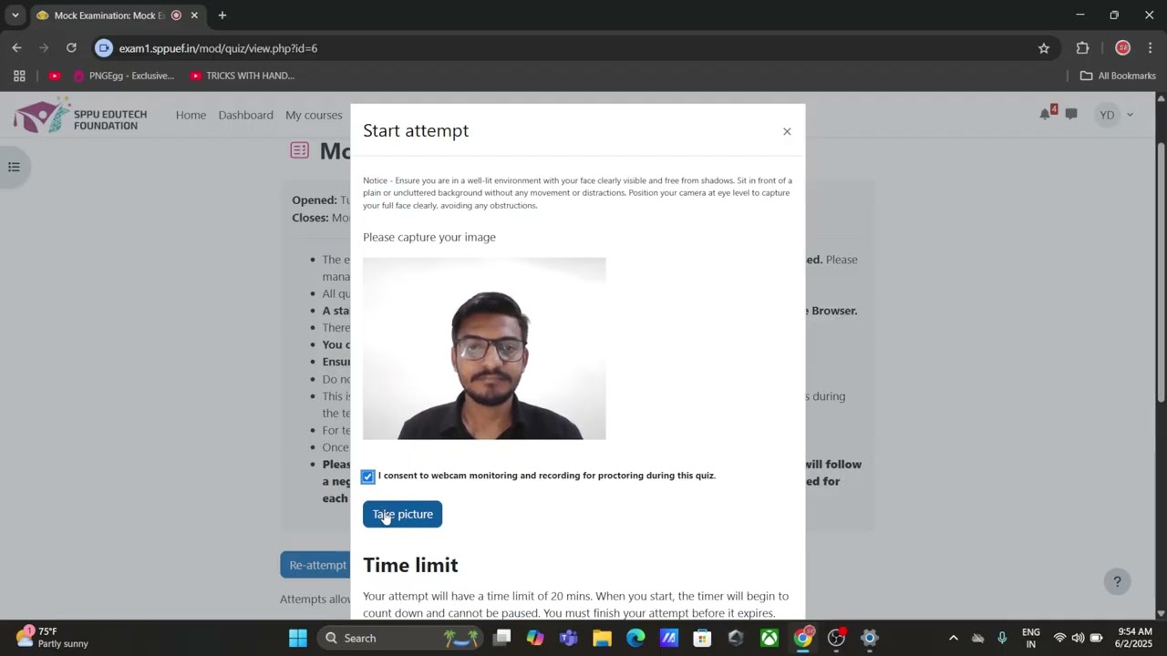This screenshot has width=1167, height=656.
Task: Open a new browser tab
Action: [x=222, y=15]
